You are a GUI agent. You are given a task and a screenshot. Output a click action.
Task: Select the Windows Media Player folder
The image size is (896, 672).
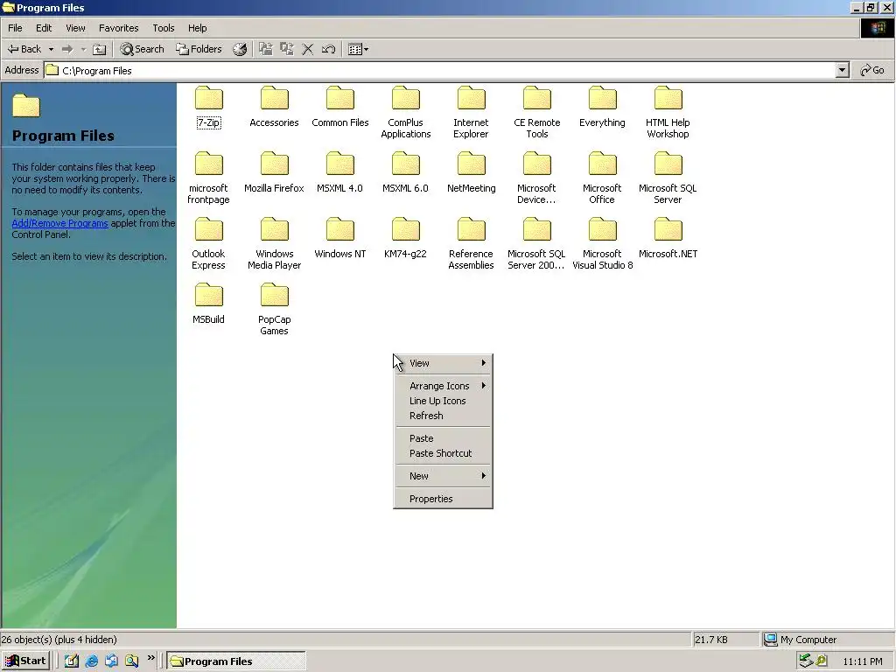[x=274, y=244]
